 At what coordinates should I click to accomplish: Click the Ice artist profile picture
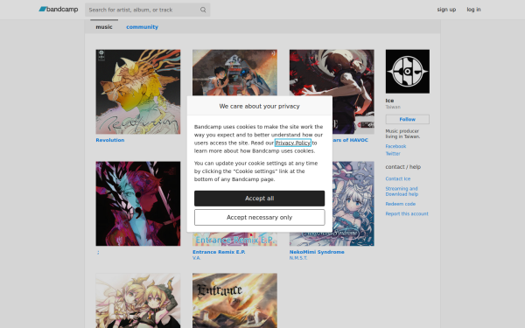[408, 72]
